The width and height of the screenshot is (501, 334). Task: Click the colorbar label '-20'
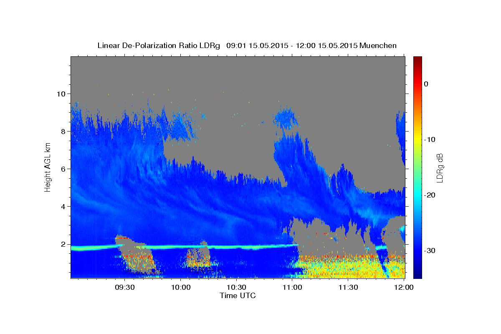tap(430, 195)
